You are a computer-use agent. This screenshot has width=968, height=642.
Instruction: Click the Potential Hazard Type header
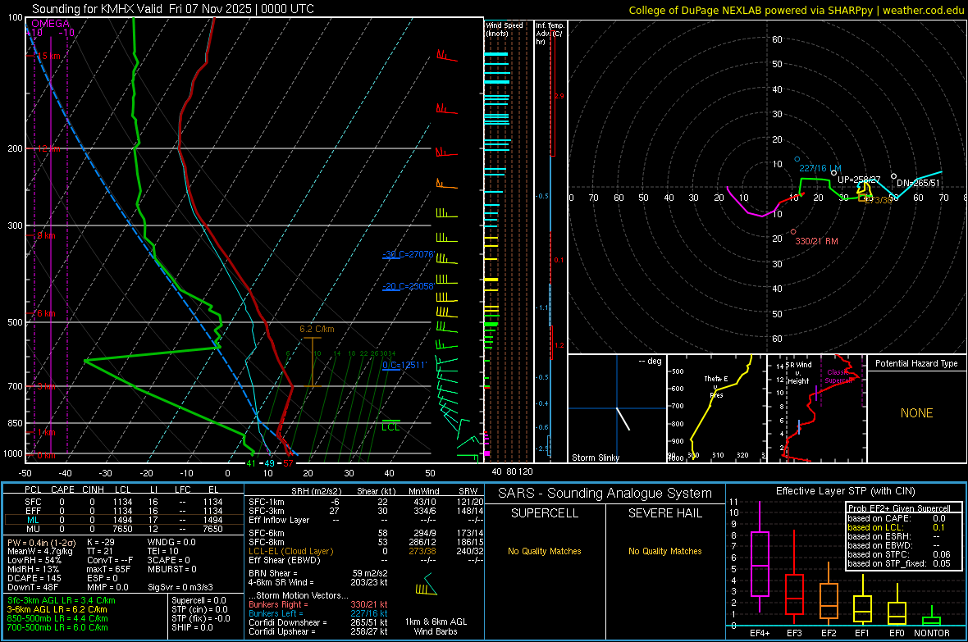tap(916, 363)
